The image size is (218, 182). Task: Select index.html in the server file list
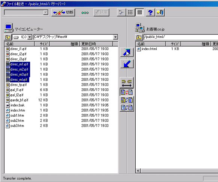coord(149,49)
